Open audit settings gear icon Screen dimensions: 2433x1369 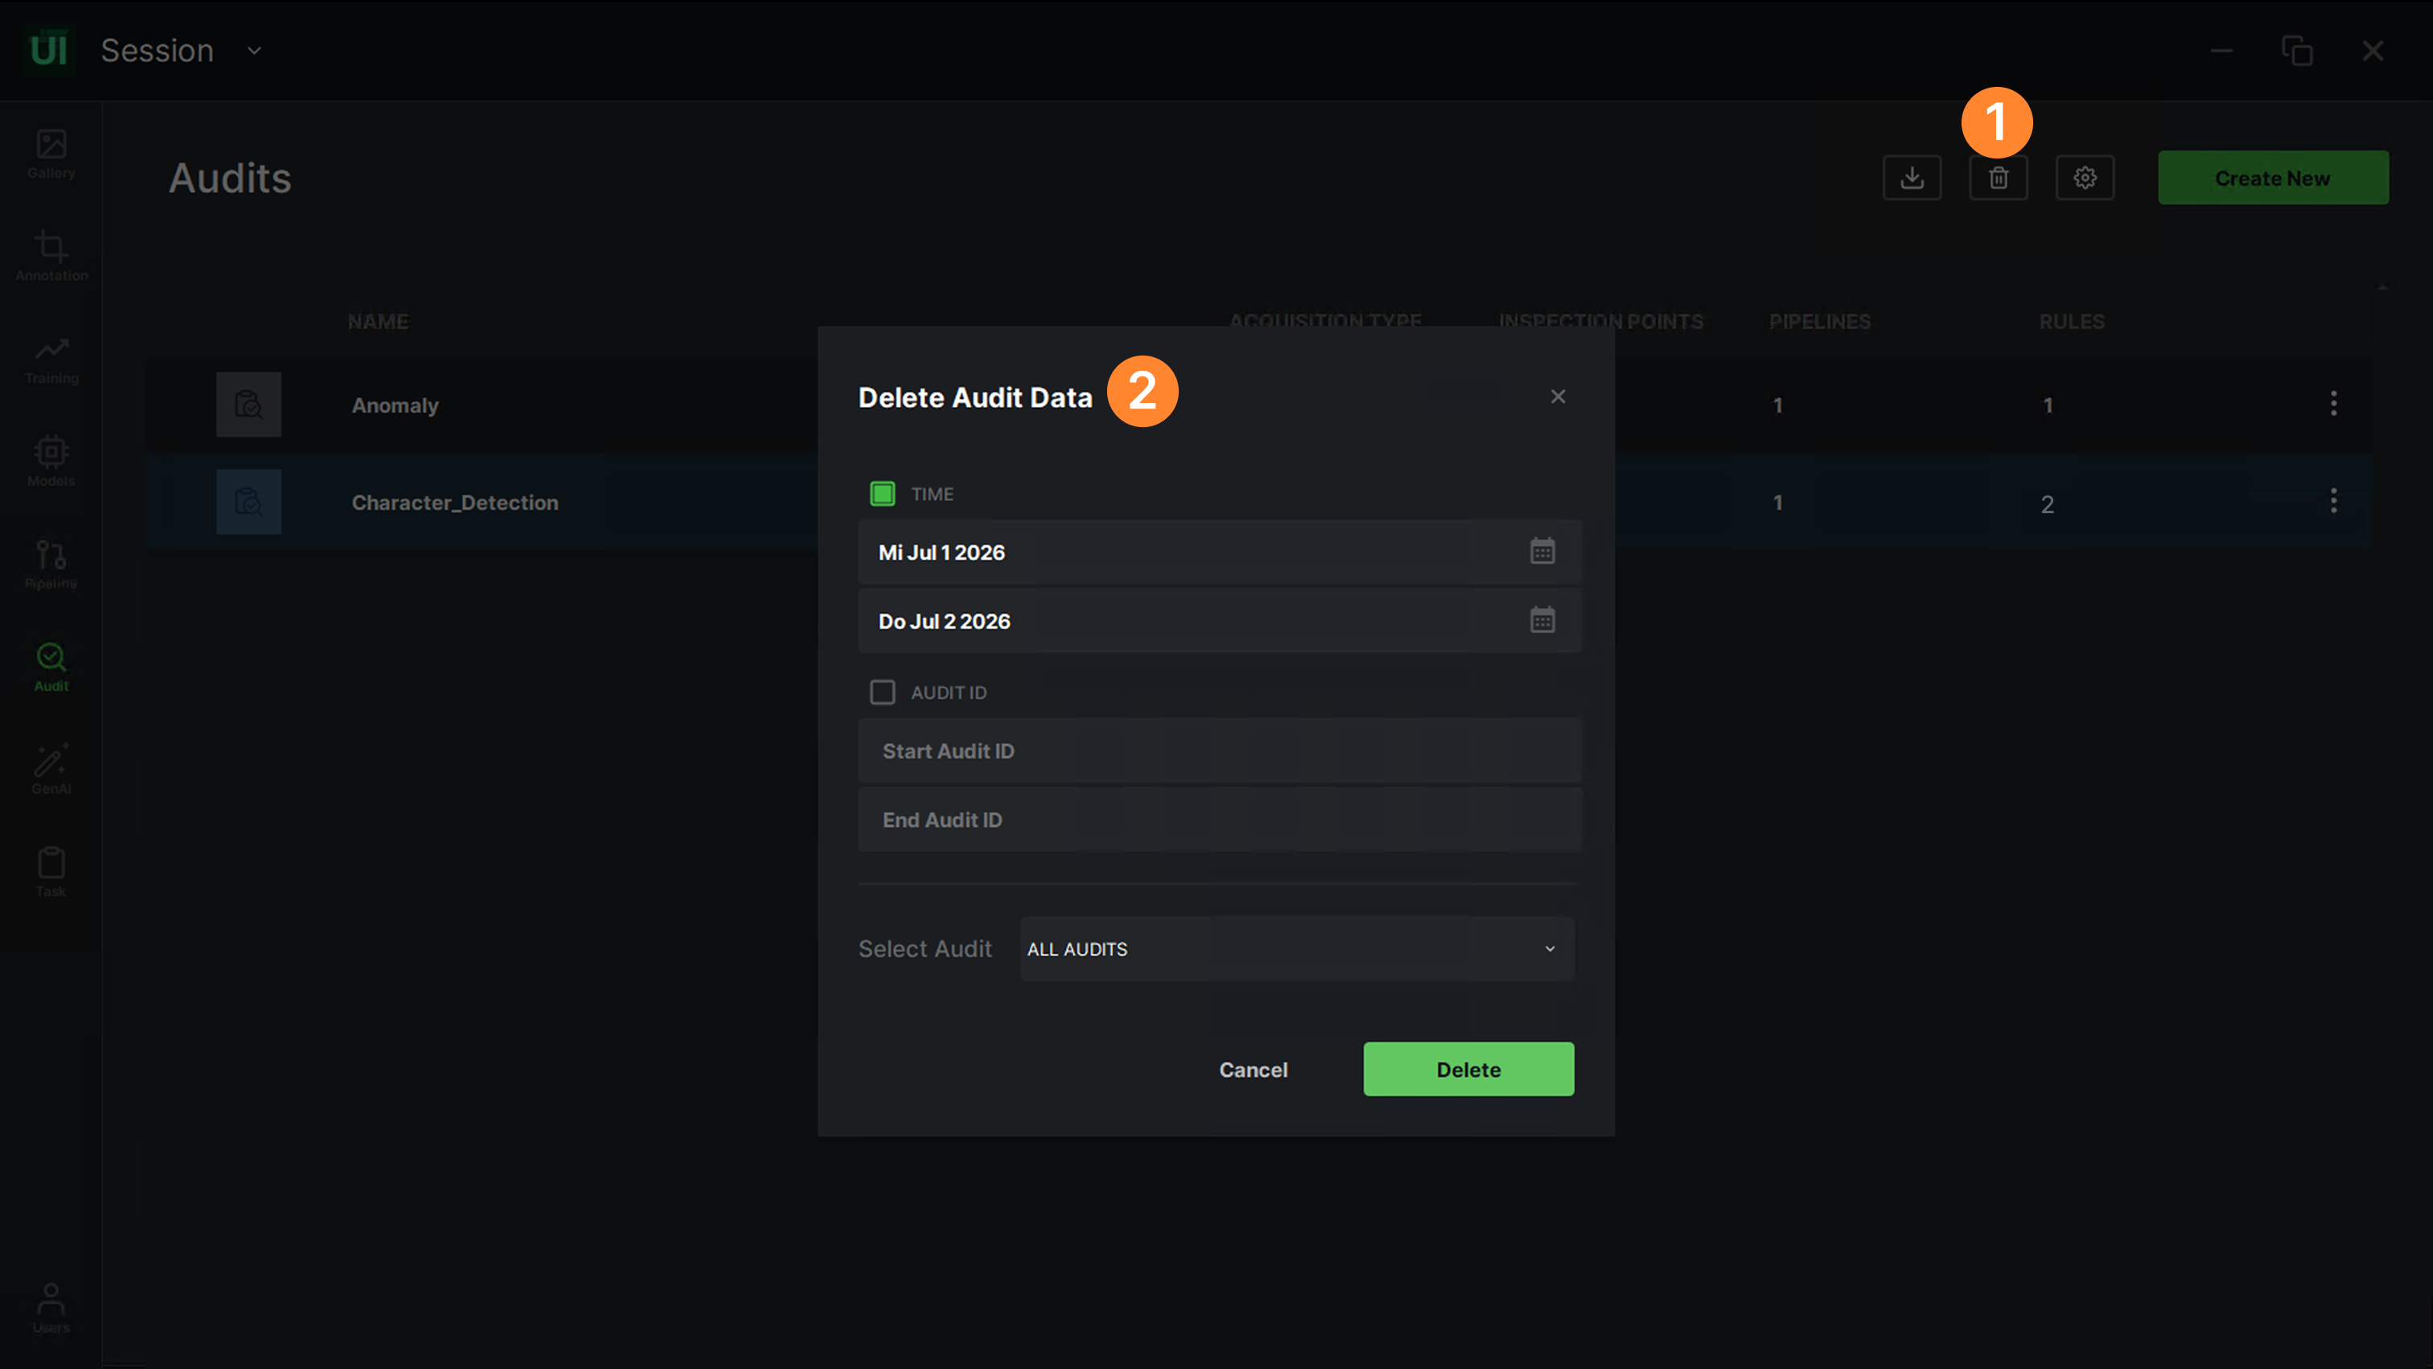2085,178
